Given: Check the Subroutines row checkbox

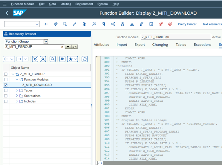Looking at the screenshot, I should pyautogui.click(x=6, y=96).
